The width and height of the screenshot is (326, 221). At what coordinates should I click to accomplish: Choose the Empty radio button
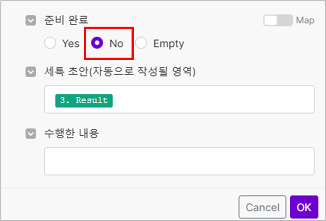click(x=141, y=43)
